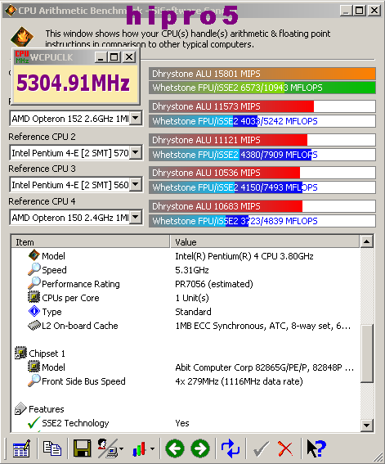Close the WCPUCLK window
The width and height of the screenshot is (385, 464).
[129, 56]
